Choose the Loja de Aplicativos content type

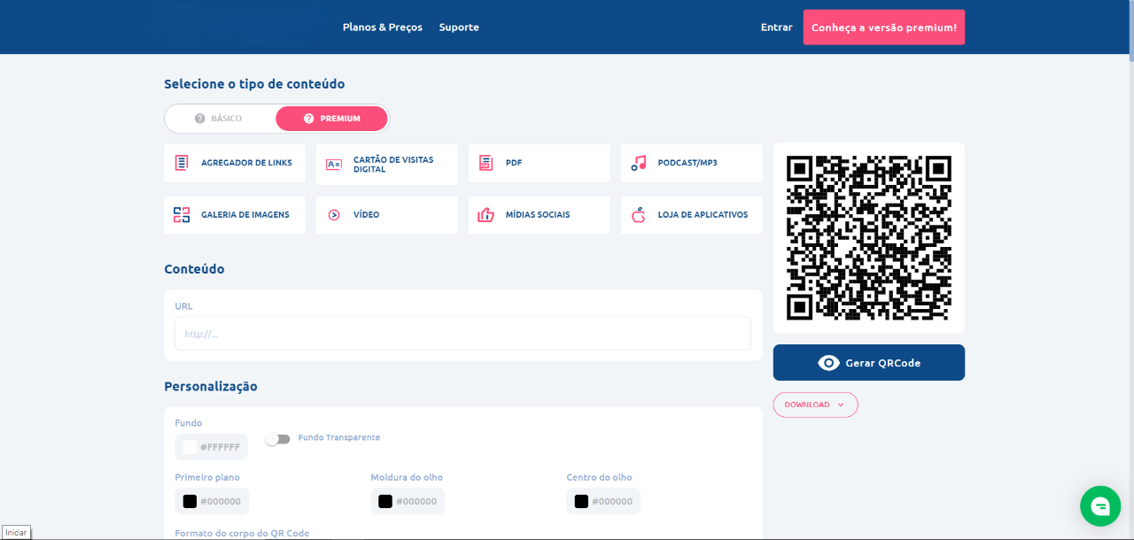pyautogui.click(x=692, y=215)
